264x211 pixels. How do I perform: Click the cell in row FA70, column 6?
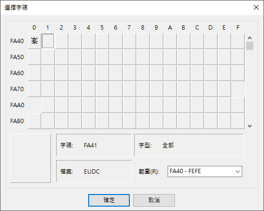pos(116,89)
